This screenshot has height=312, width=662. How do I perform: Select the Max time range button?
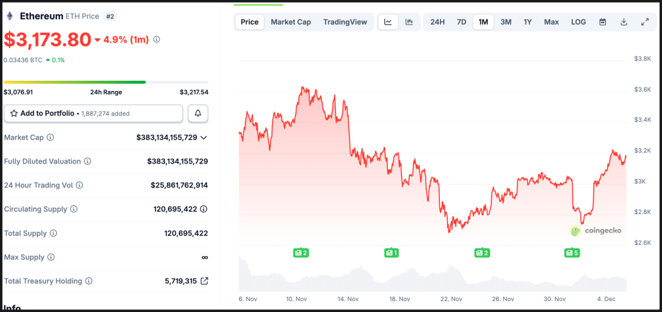coord(551,22)
